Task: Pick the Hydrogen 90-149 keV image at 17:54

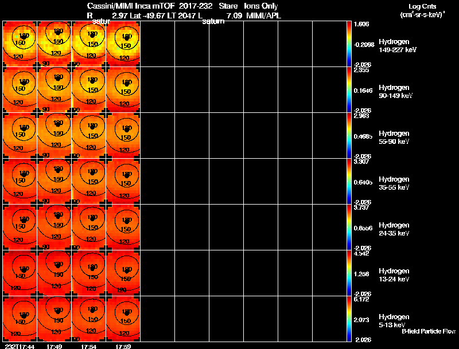Action: coord(89,90)
